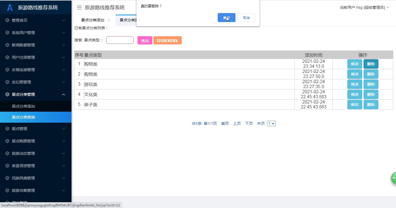396x208 pixels.
Task: Click 修改 for the 文化类 row
Action: [354, 94]
